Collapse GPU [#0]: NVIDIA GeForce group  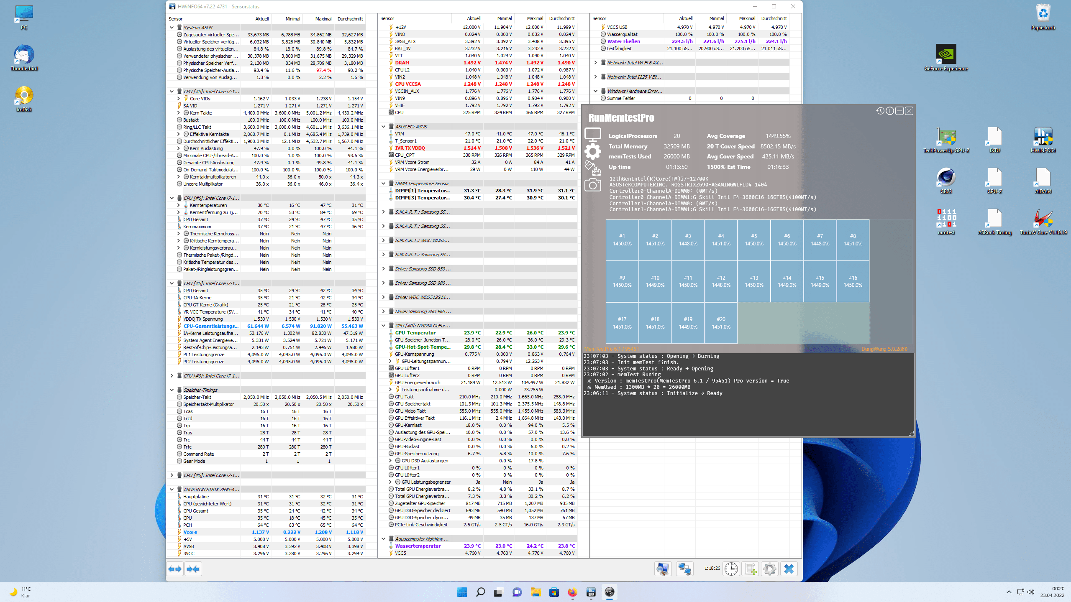(383, 326)
